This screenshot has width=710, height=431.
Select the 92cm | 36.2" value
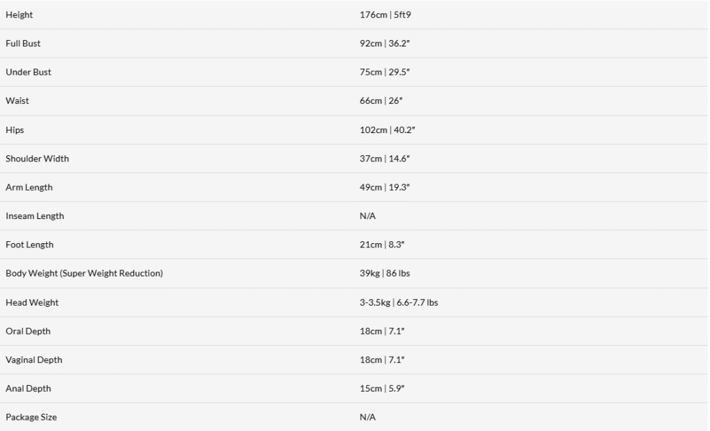coord(384,44)
